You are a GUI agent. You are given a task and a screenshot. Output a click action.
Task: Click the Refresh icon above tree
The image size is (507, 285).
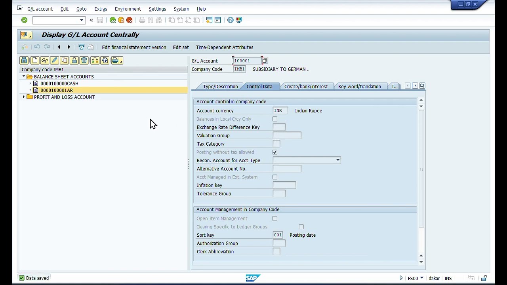tap(105, 61)
